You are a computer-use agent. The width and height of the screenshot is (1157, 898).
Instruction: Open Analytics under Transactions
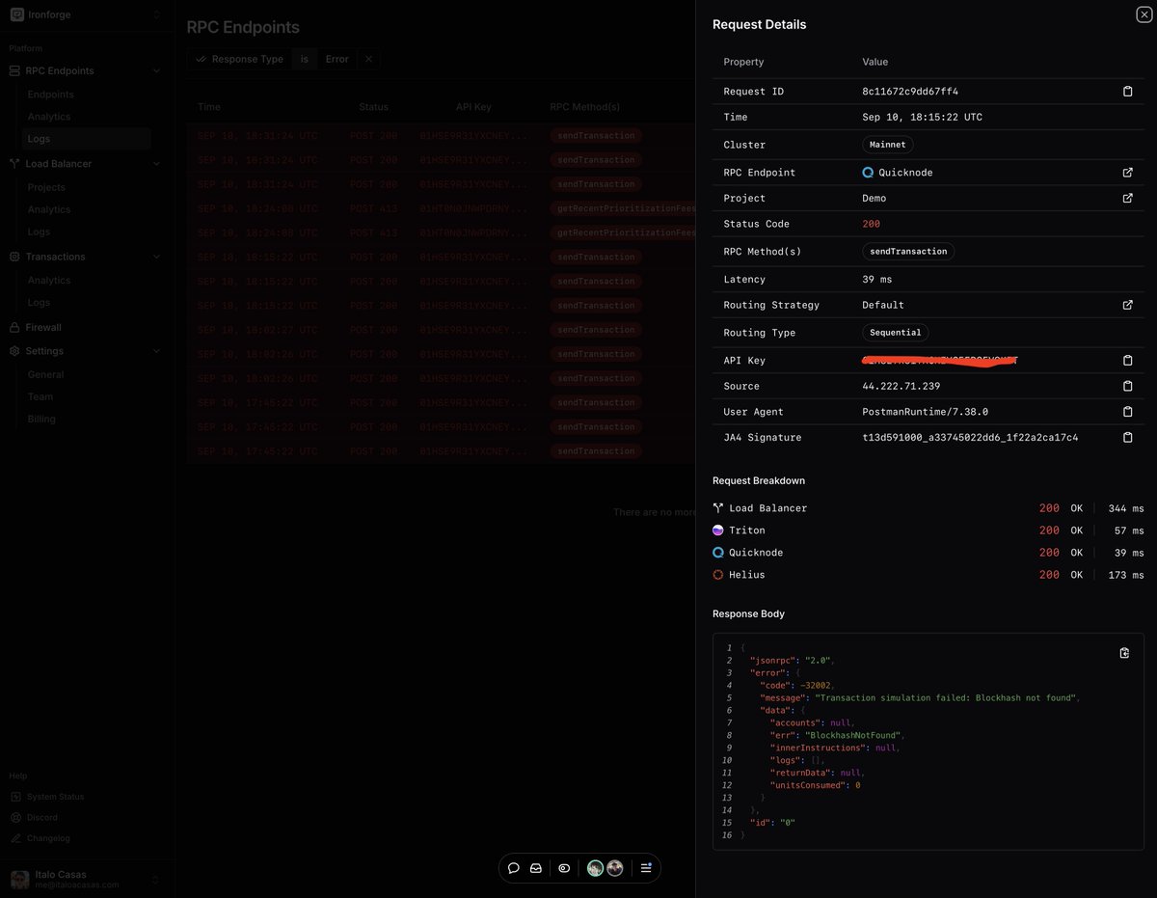49,281
